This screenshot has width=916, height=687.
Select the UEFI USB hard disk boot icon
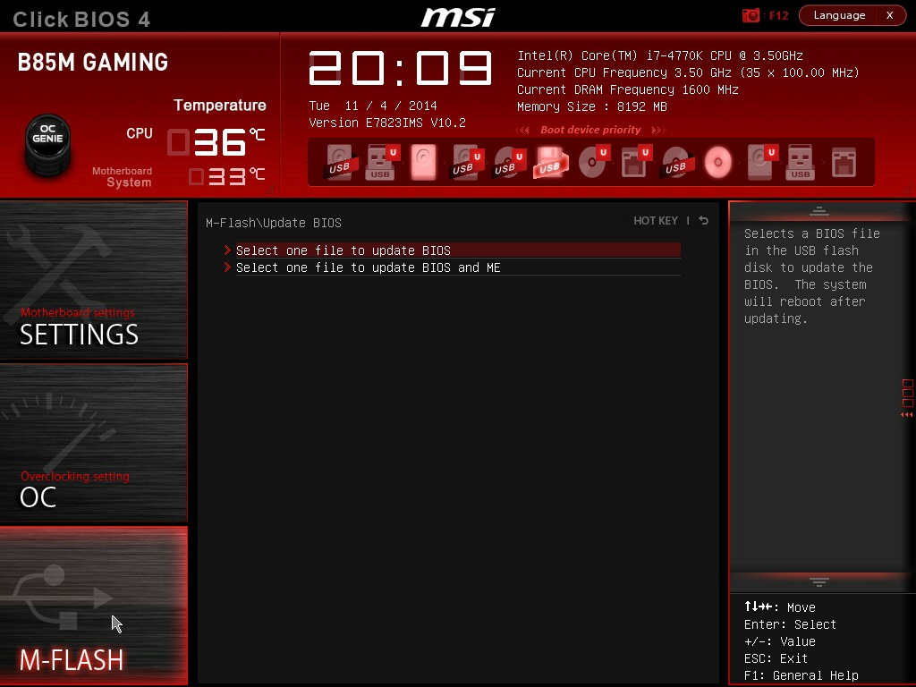tap(467, 163)
